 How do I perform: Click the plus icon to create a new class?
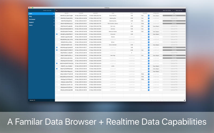click(x=53, y=10)
